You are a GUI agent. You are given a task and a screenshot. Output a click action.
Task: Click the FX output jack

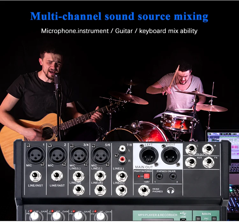[208, 162]
